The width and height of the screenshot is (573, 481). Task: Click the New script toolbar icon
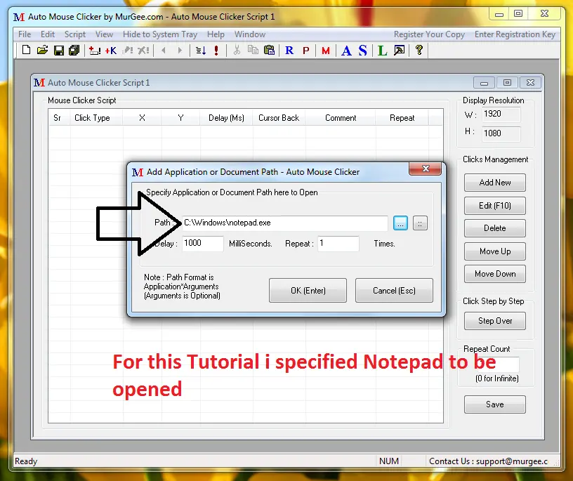click(x=26, y=50)
